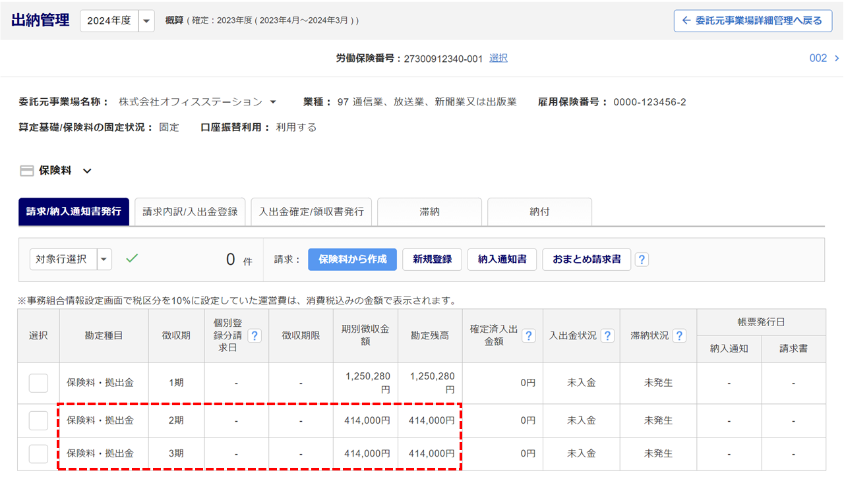The height and width of the screenshot is (481, 844).
Task: Switch to 入出金確定/領収書発行 tab
Action: click(311, 212)
